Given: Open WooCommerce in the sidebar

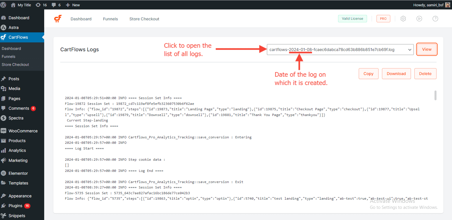Looking at the screenshot, I should pos(23,131).
